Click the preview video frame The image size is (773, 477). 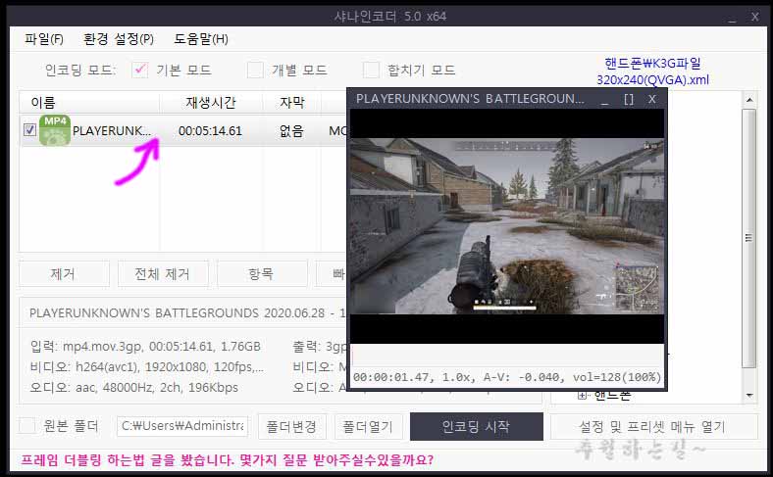pos(507,225)
